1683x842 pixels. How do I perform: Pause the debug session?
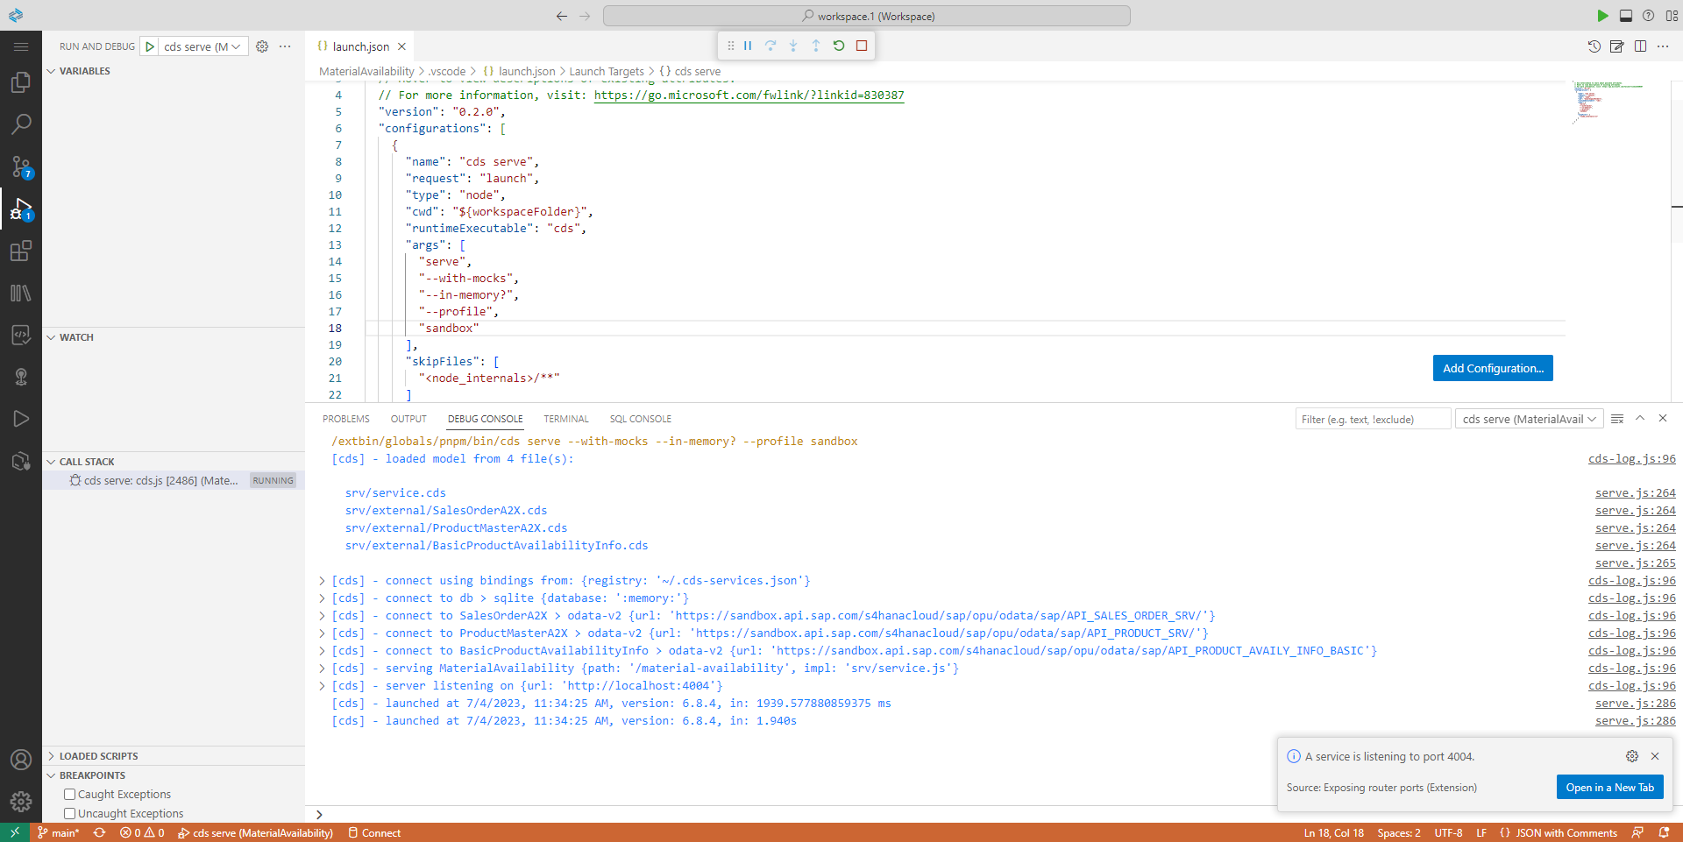pos(748,46)
